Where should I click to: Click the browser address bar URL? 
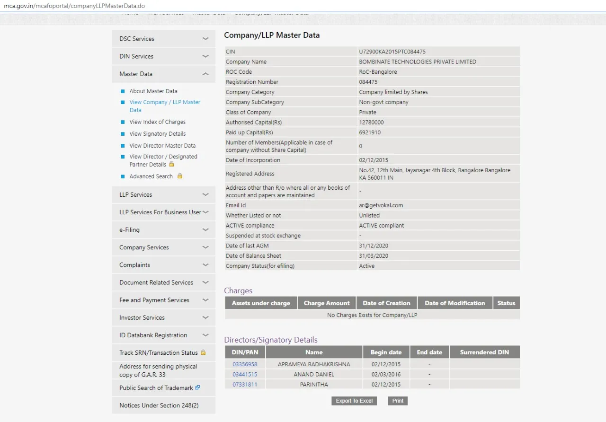[x=74, y=6]
